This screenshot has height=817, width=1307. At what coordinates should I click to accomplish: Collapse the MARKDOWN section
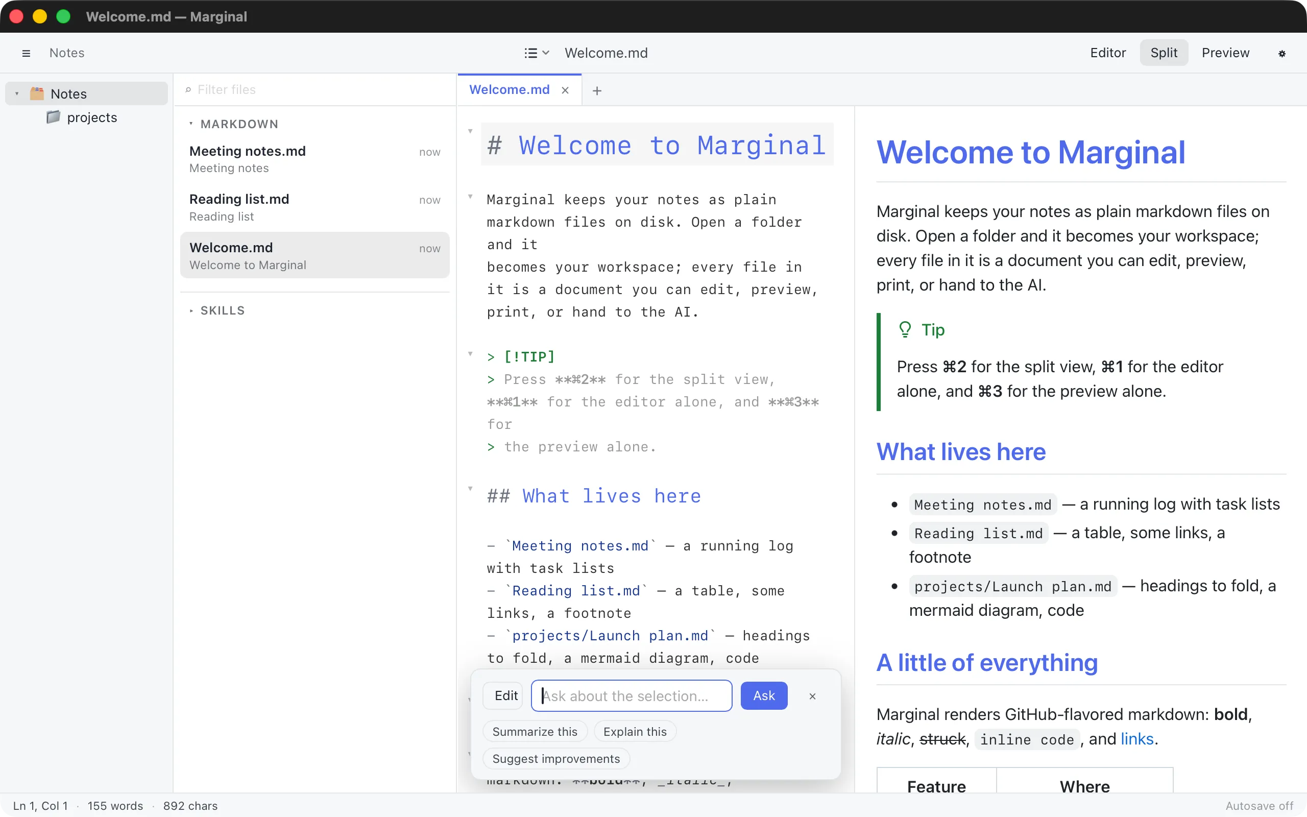pos(190,124)
